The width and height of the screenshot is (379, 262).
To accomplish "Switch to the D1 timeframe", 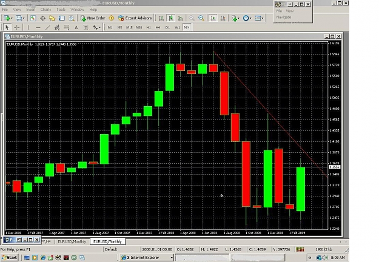I will (167, 27).
